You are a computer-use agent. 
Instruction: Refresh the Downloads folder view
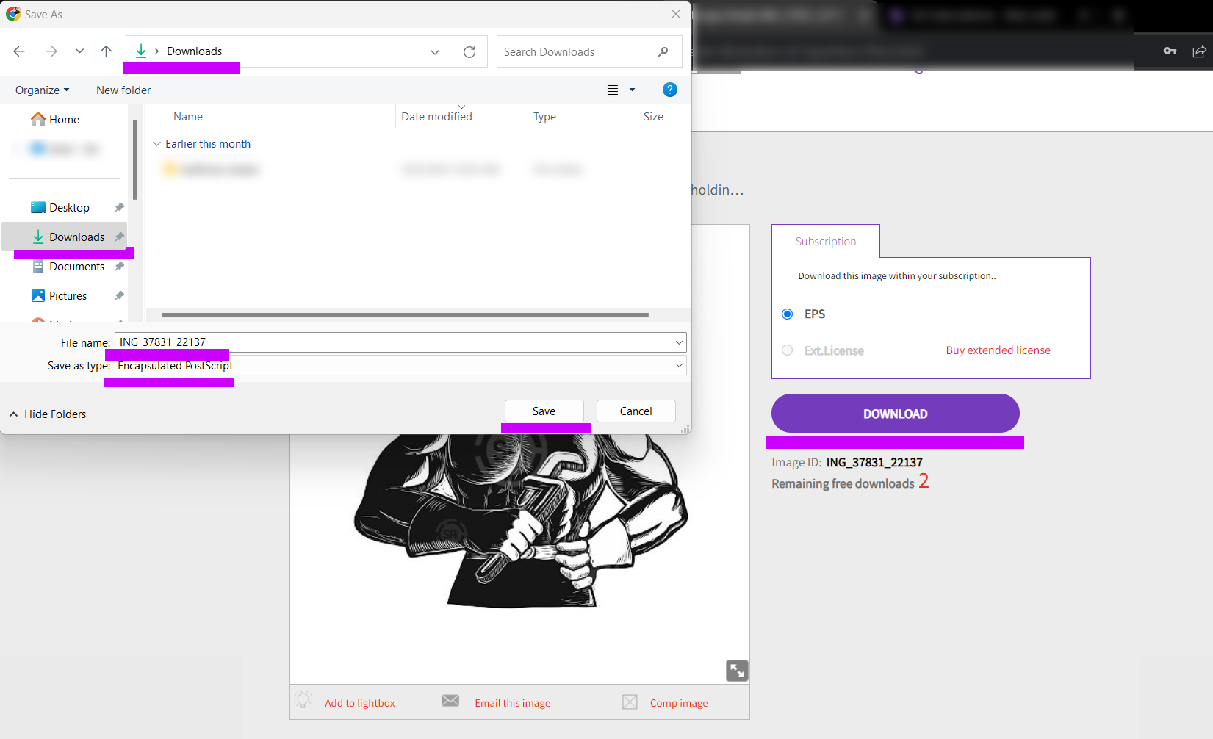click(469, 52)
